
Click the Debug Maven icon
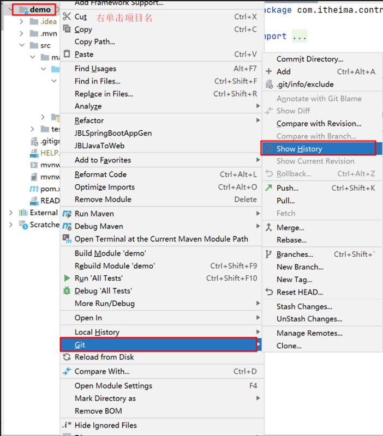tap(67, 226)
